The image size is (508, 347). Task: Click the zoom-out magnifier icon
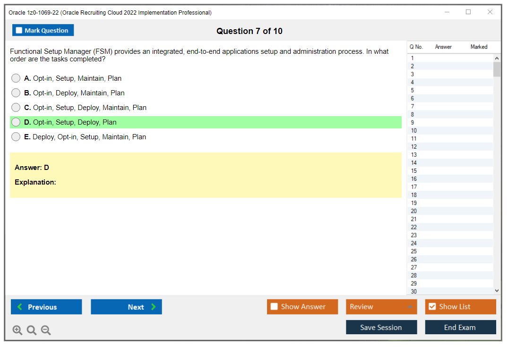45,330
